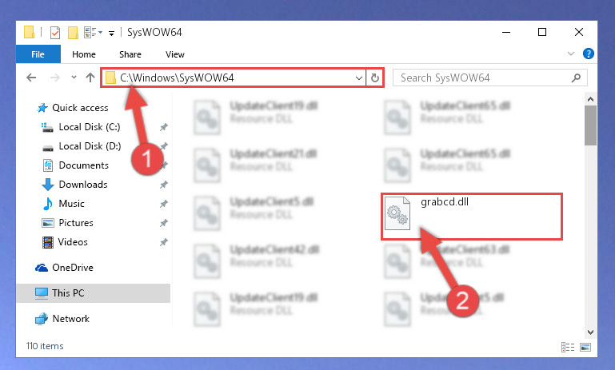The width and height of the screenshot is (615, 370).
Task: Unpin Downloads from Quick access
Action: 164,185
